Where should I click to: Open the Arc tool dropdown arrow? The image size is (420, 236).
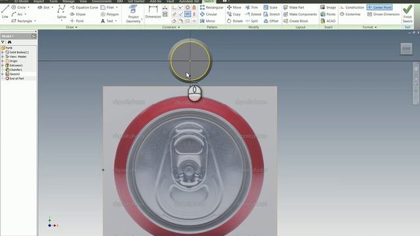coord(26,14)
